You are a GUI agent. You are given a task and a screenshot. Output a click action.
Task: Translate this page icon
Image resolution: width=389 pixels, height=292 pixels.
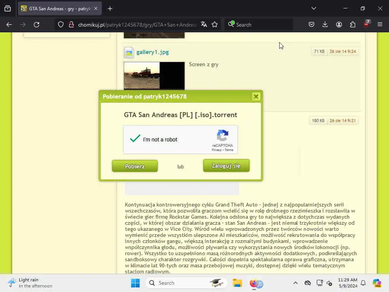coord(204,24)
